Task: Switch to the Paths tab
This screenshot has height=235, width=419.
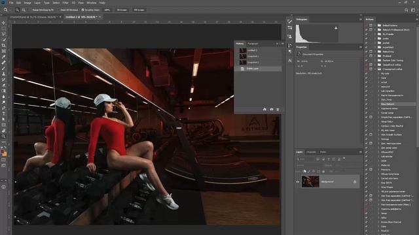Action: pyautogui.click(x=323, y=152)
